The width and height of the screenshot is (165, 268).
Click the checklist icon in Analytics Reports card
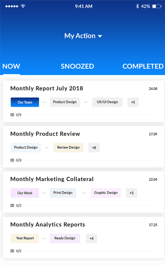tap(12, 251)
